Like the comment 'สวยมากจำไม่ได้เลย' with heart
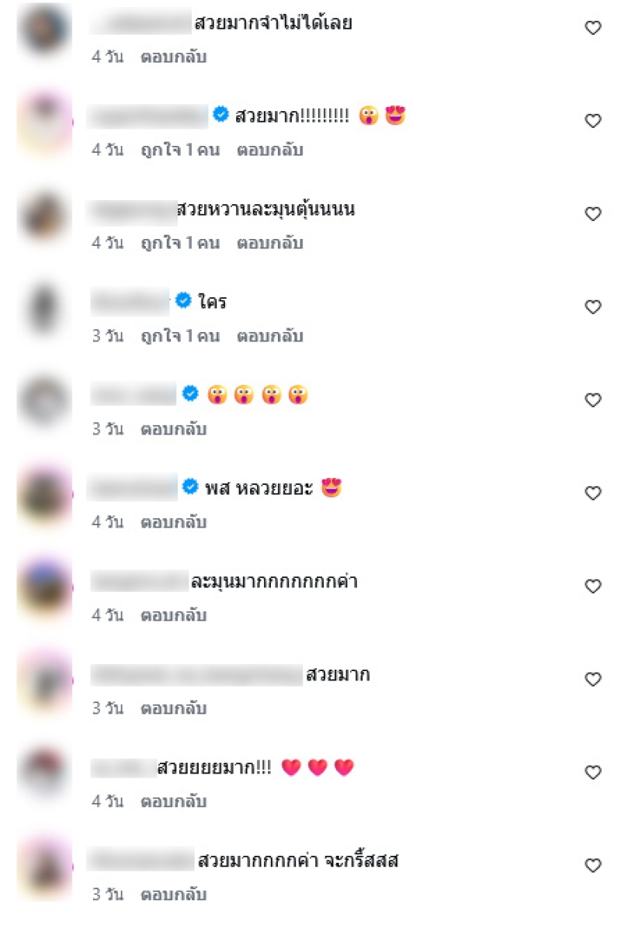Image resolution: width=621 pixels, height=935 pixels. click(x=593, y=28)
